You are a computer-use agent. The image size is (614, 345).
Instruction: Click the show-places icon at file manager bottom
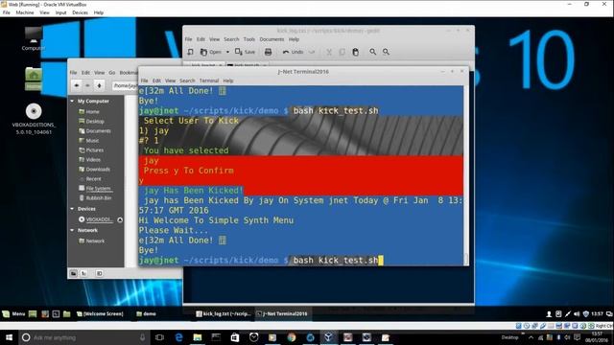(x=73, y=273)
